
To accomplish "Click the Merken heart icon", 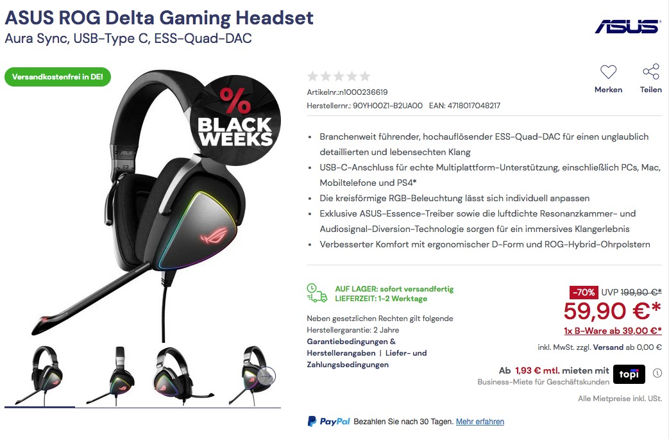I will [608, 72].
